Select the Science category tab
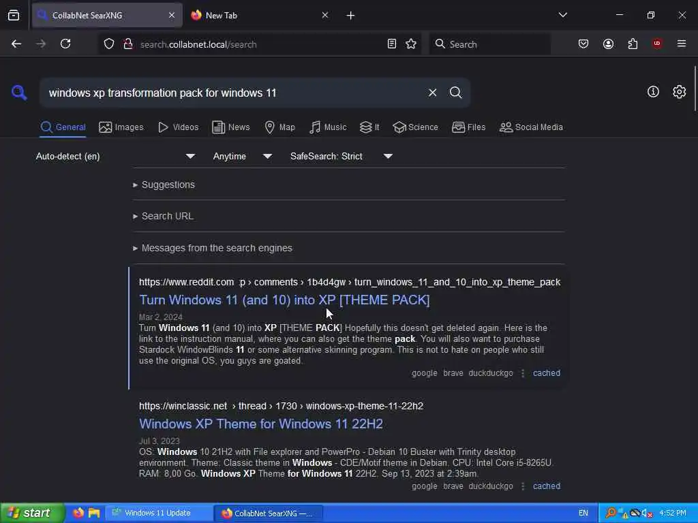Viewport: 698px width, 523px height. click(415, 127)
